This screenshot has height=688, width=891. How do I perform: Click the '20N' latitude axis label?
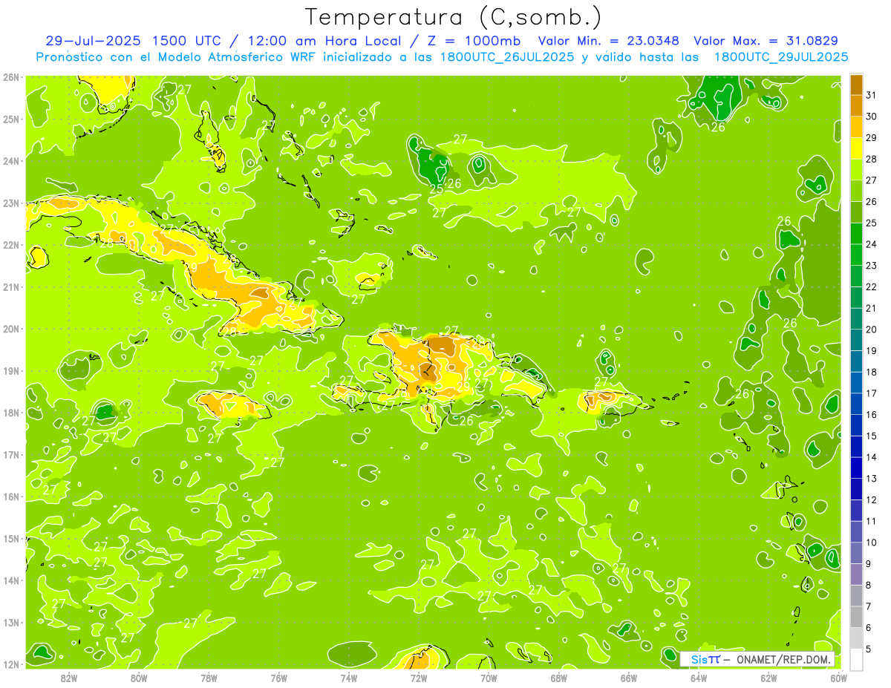[x=11, y=329]
